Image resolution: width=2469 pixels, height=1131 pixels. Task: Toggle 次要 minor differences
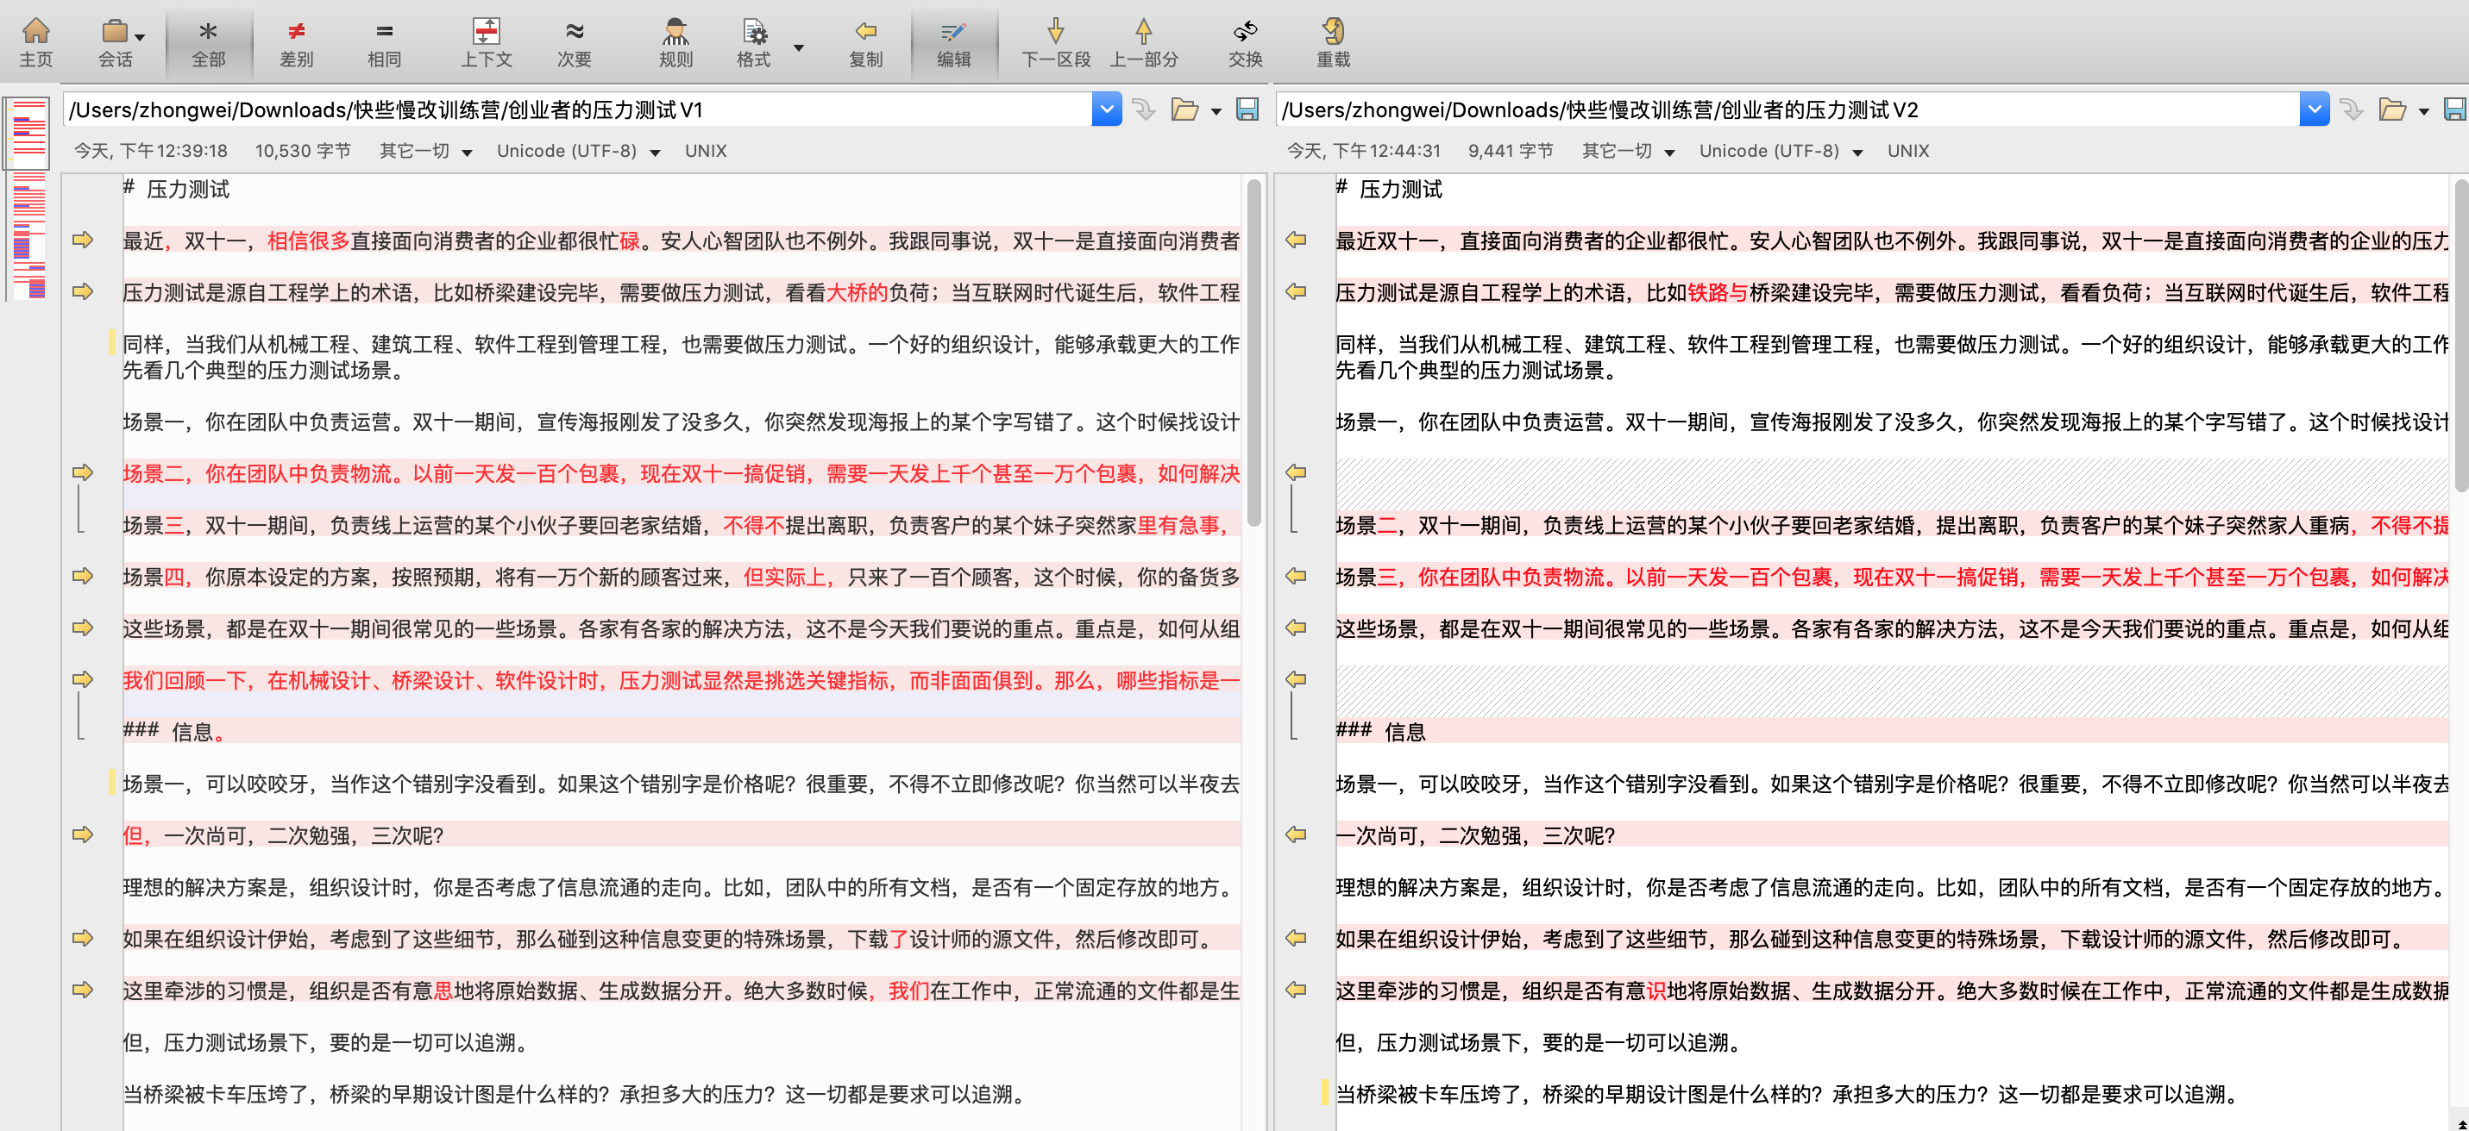[575, 42]
